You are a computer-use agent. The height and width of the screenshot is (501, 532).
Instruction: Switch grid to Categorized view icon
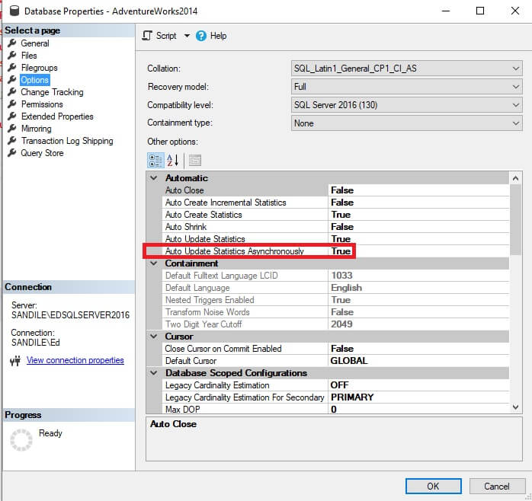(155, 161)
